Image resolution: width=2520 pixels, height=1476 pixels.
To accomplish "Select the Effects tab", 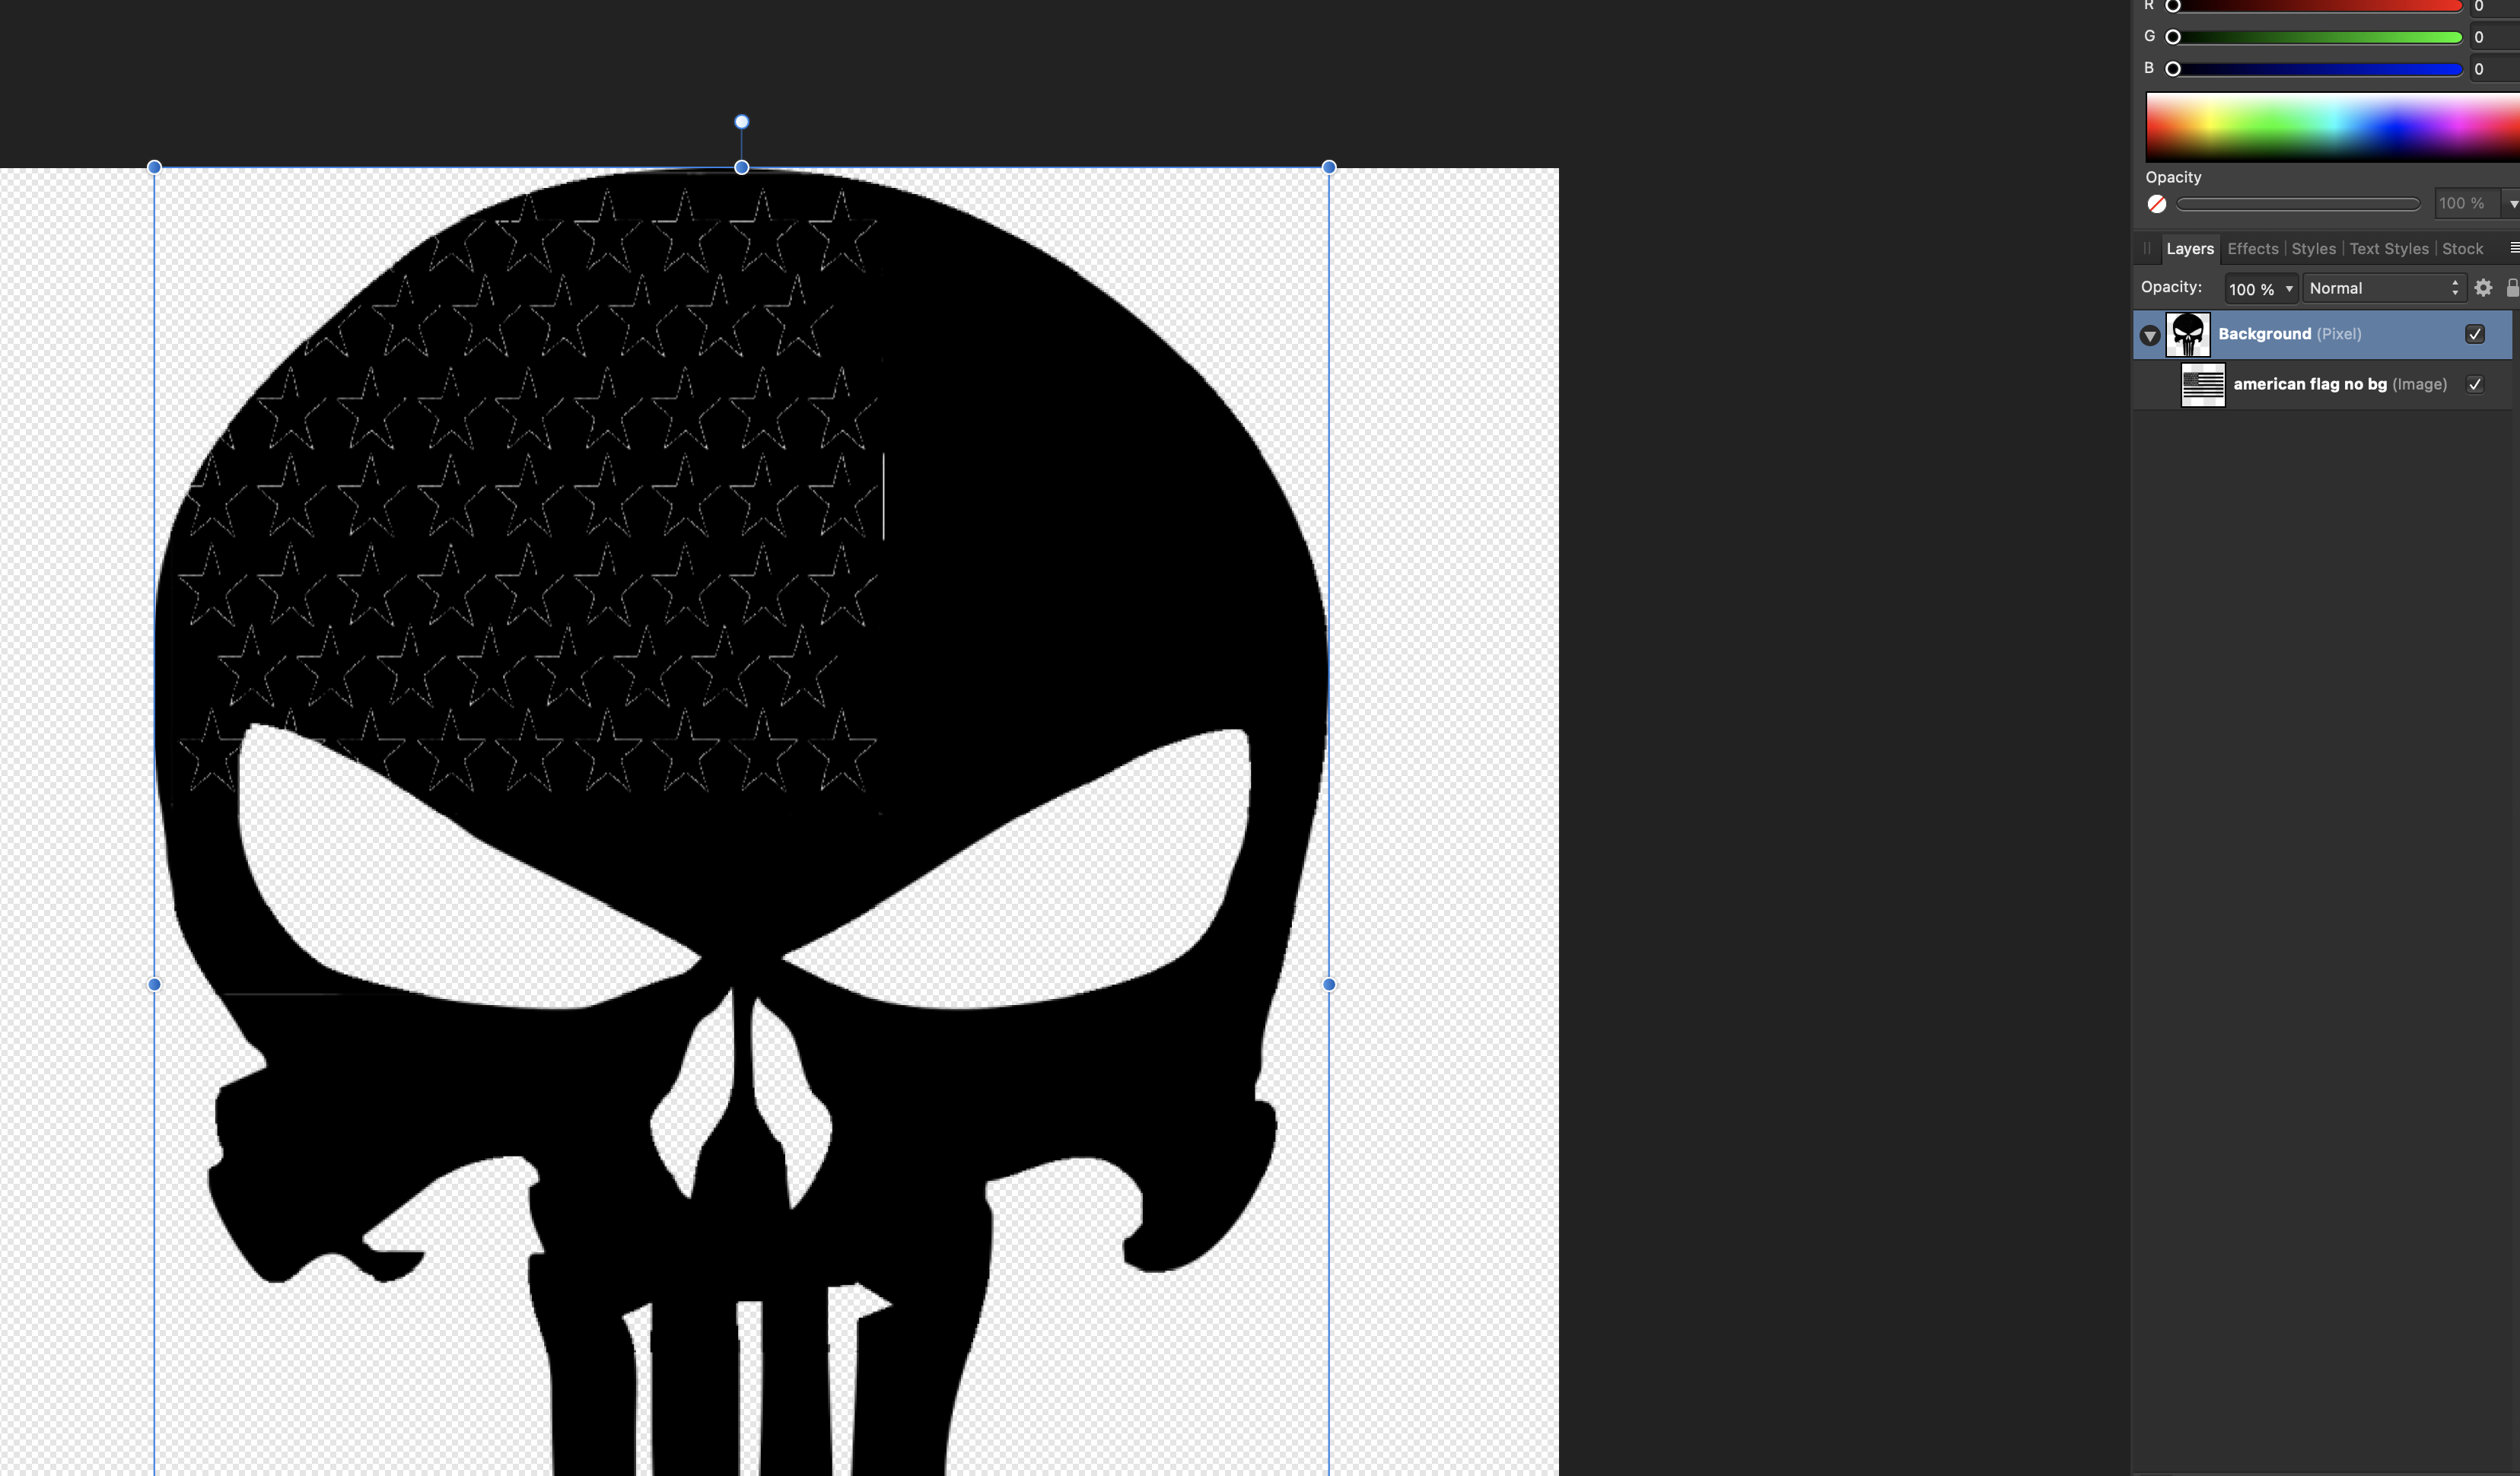I will coord(2253,248).
